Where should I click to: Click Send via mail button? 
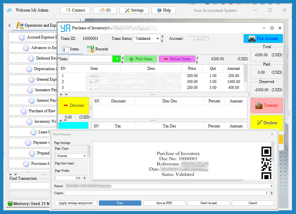pos(209,203)
